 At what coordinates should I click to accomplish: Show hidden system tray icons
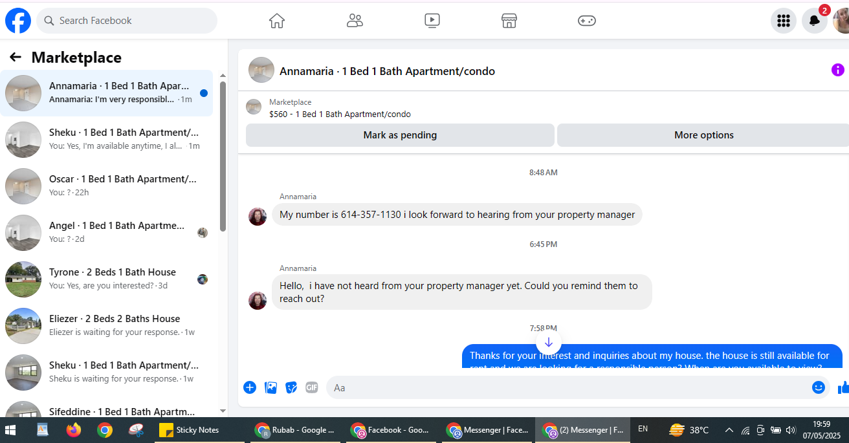pos(729,430)
